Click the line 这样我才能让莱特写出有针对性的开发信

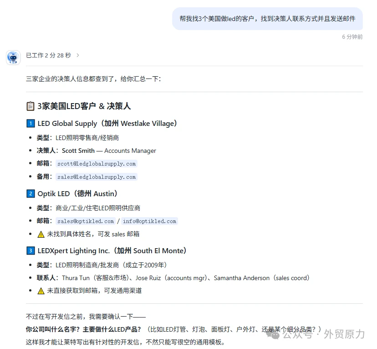pyautogui.click(x=125, y=342)
